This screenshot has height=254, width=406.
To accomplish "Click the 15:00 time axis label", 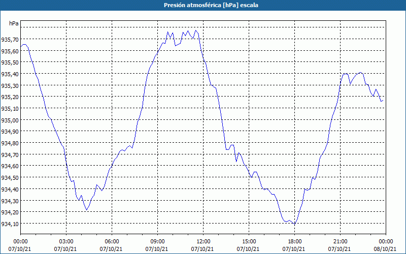I will tap(249, 242).
